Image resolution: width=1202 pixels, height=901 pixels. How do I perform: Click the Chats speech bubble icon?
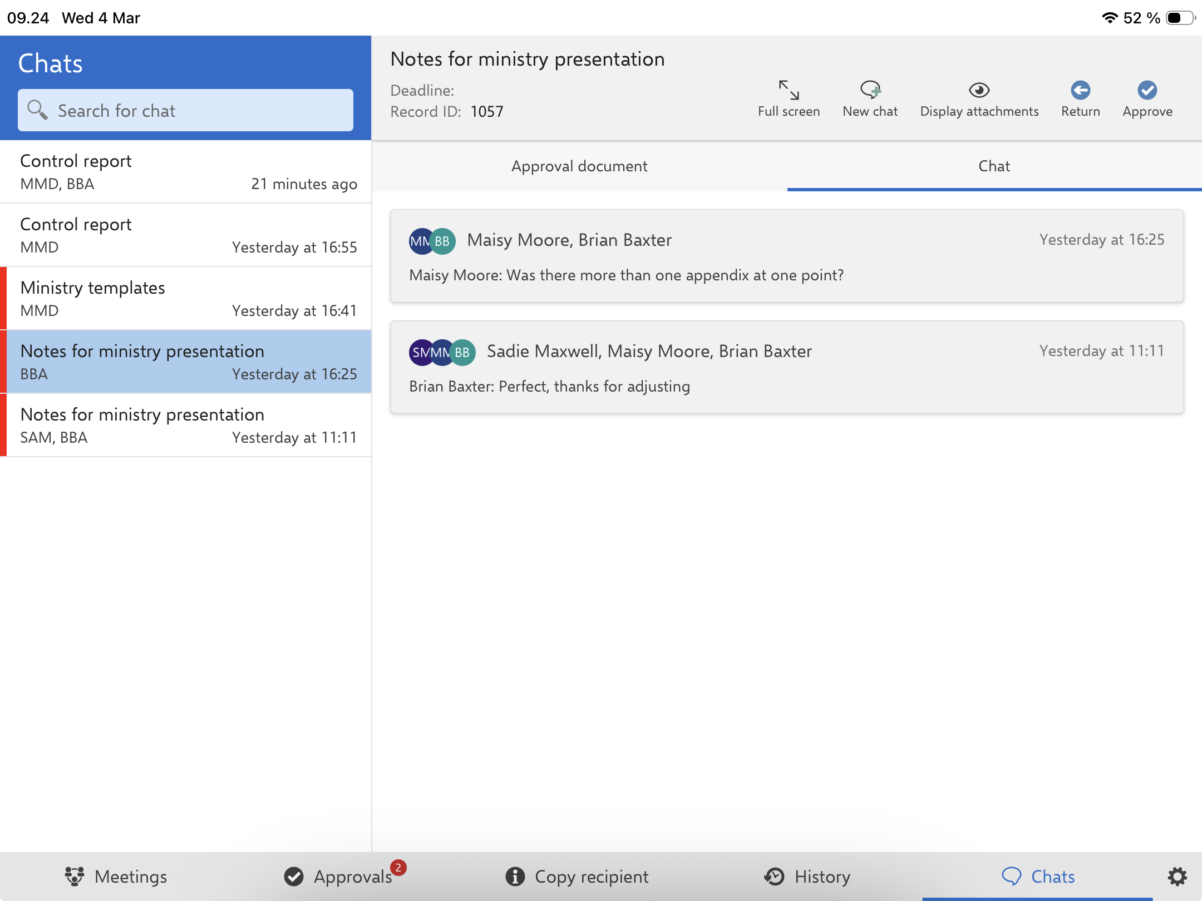[1011, 877]
